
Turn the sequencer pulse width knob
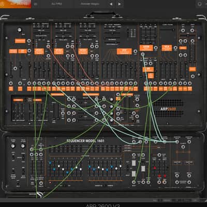click(23, 146)
